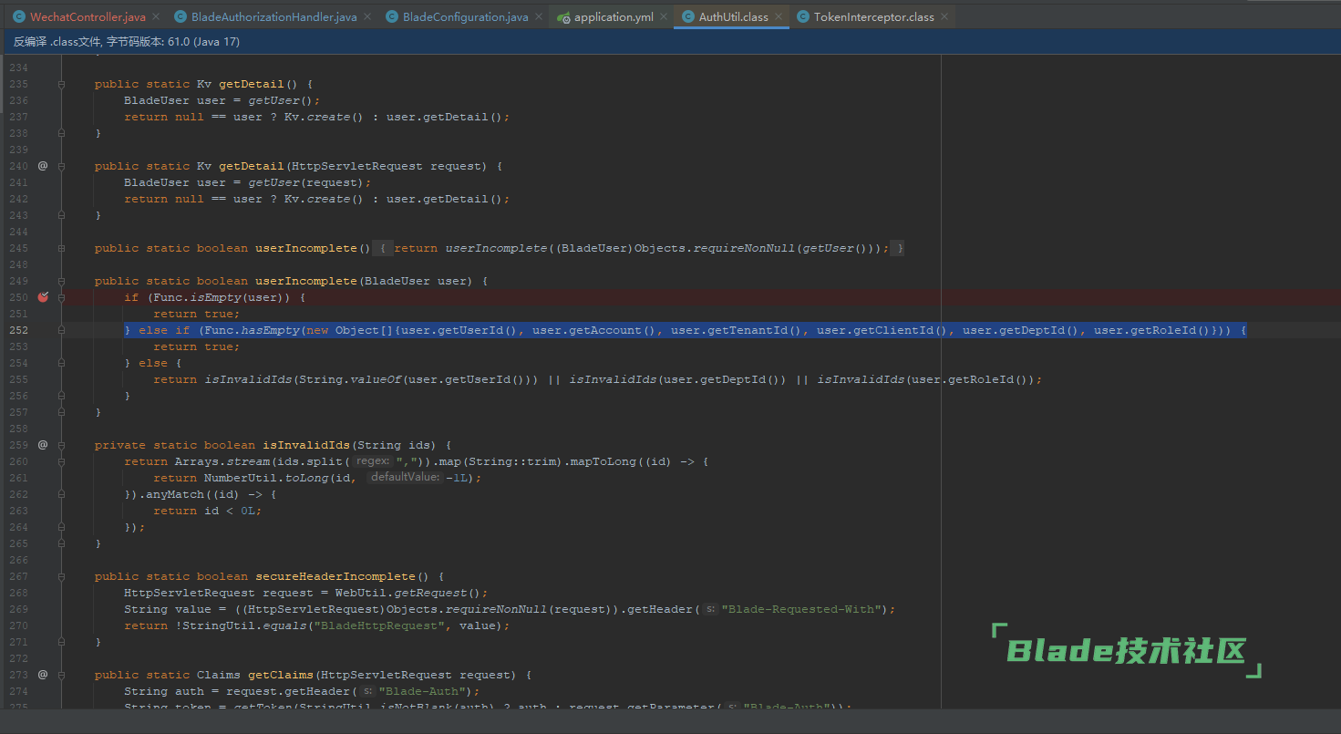Click the decompiled .class file notification banner

tap(127, 42)
